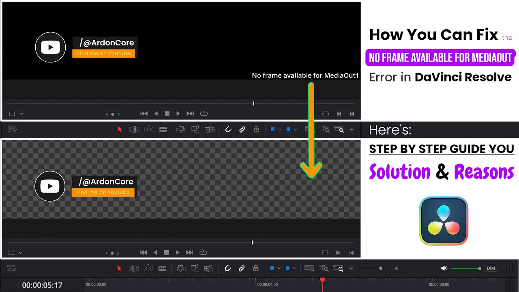Select Blade Edit Mode in bottom toolbar

coord(162,268)
